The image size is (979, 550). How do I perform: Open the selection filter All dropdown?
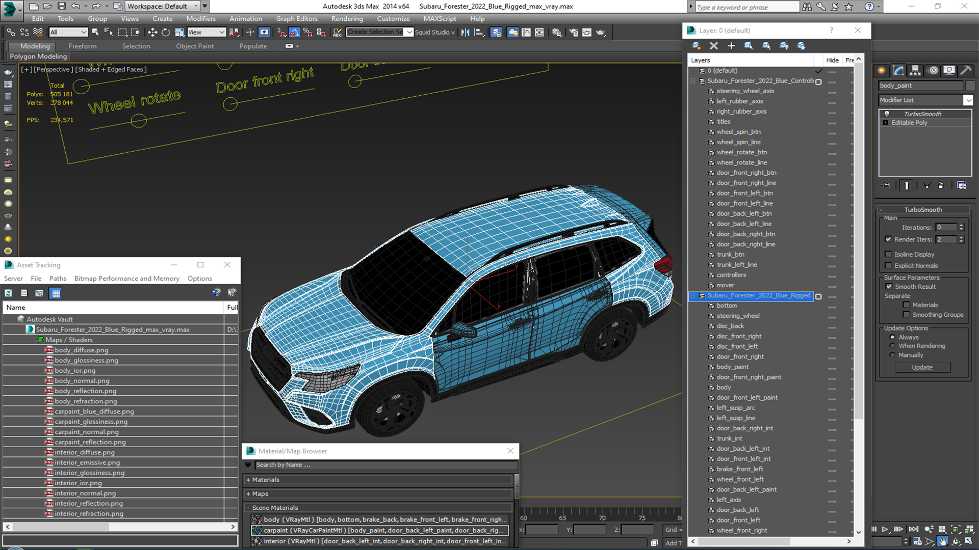[68, 32]
